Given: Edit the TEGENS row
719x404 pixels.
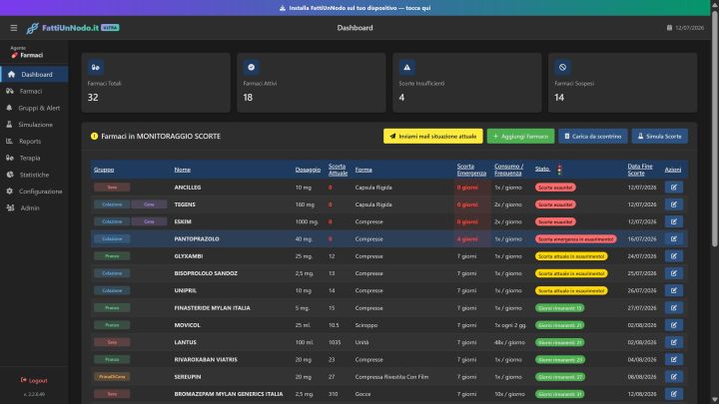Looking at the screenshot, I should pos(674,204).
